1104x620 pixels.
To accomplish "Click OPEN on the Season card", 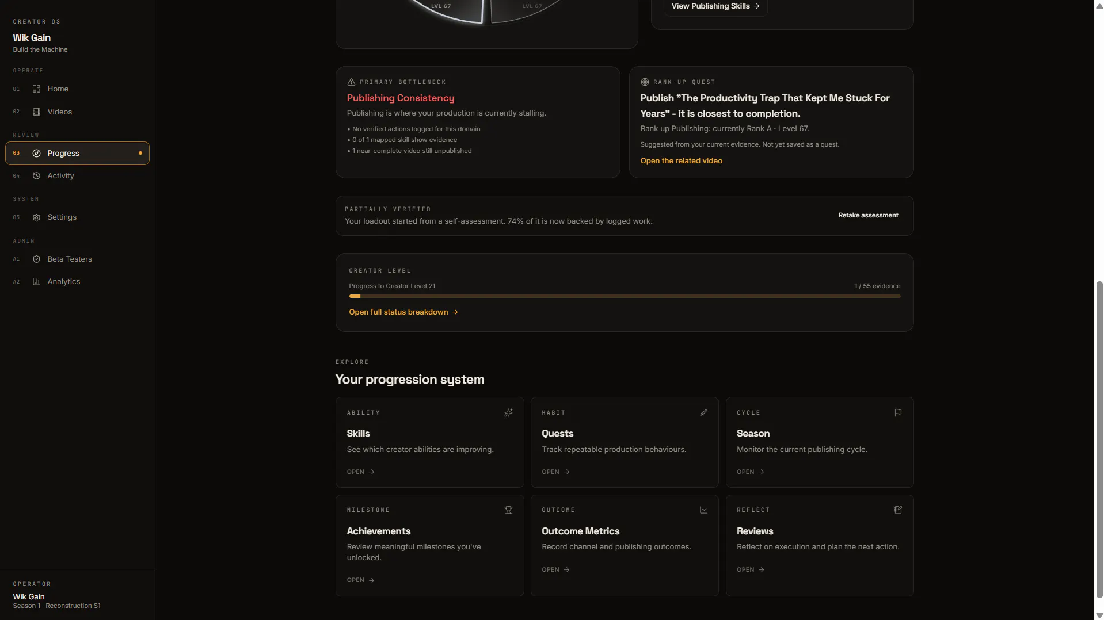I will click(751, 472).
